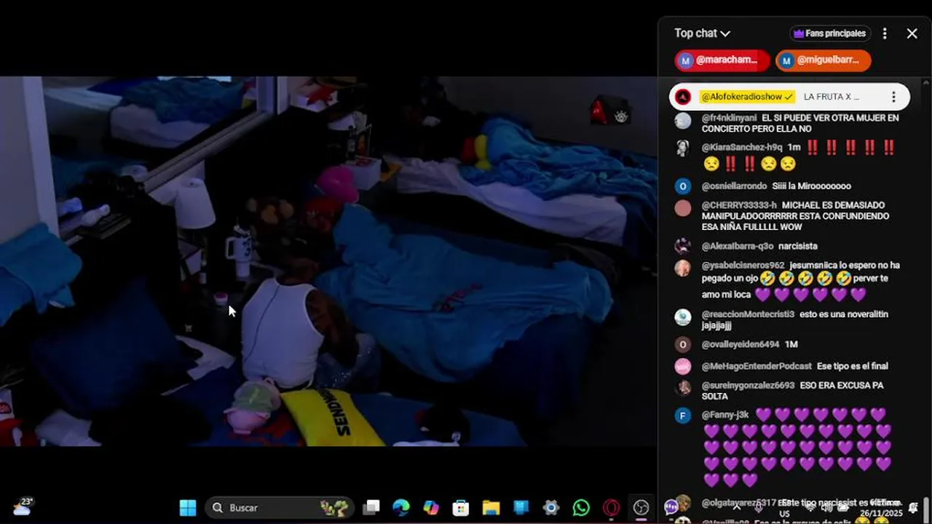
Task: Click the @fr4nklinyani user avatar
Action: point(682,121)
